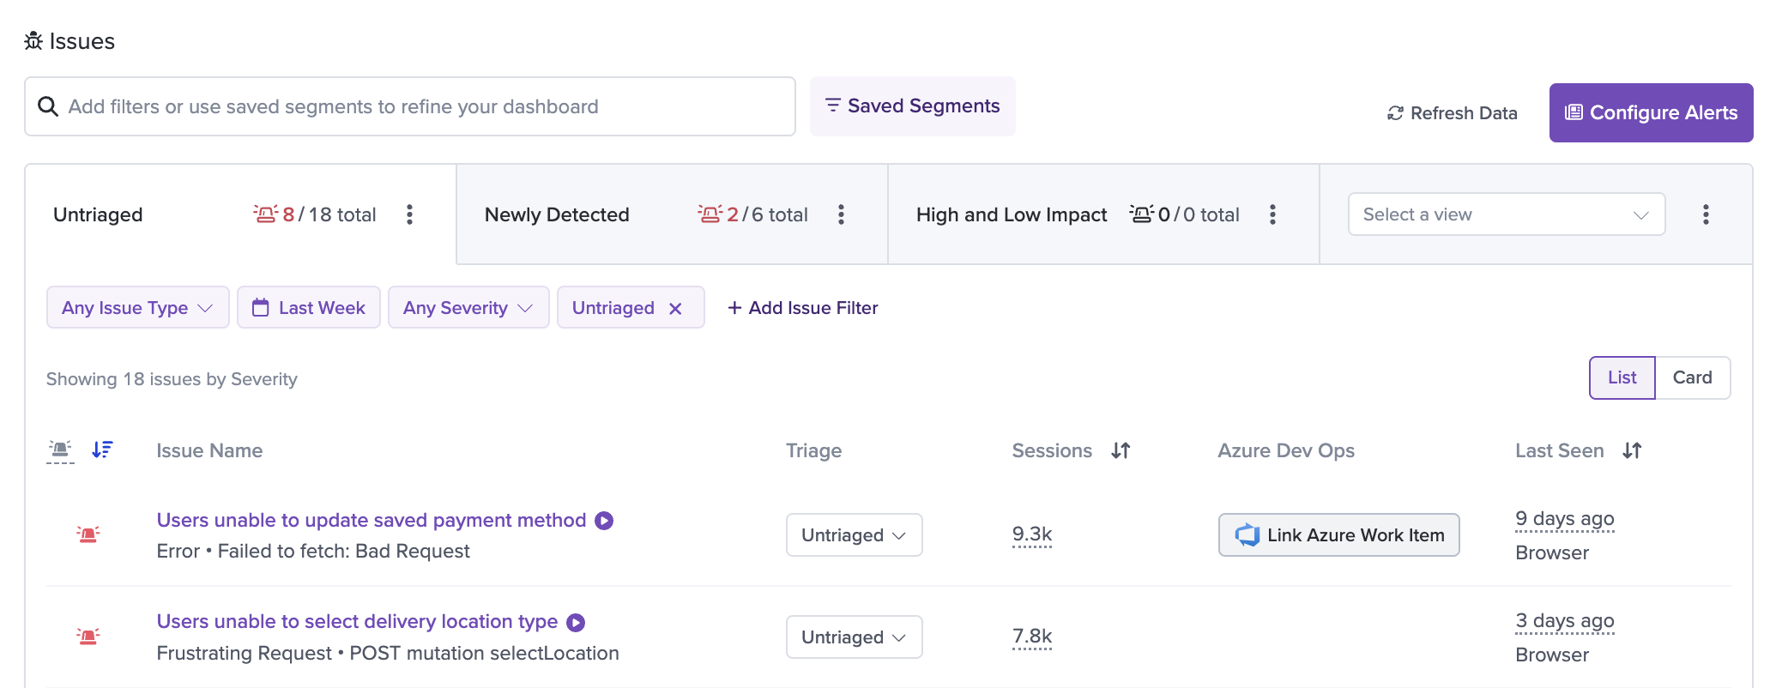
Task: Open 'Users unable to update saved payment method'
Action: coord(372,521)
